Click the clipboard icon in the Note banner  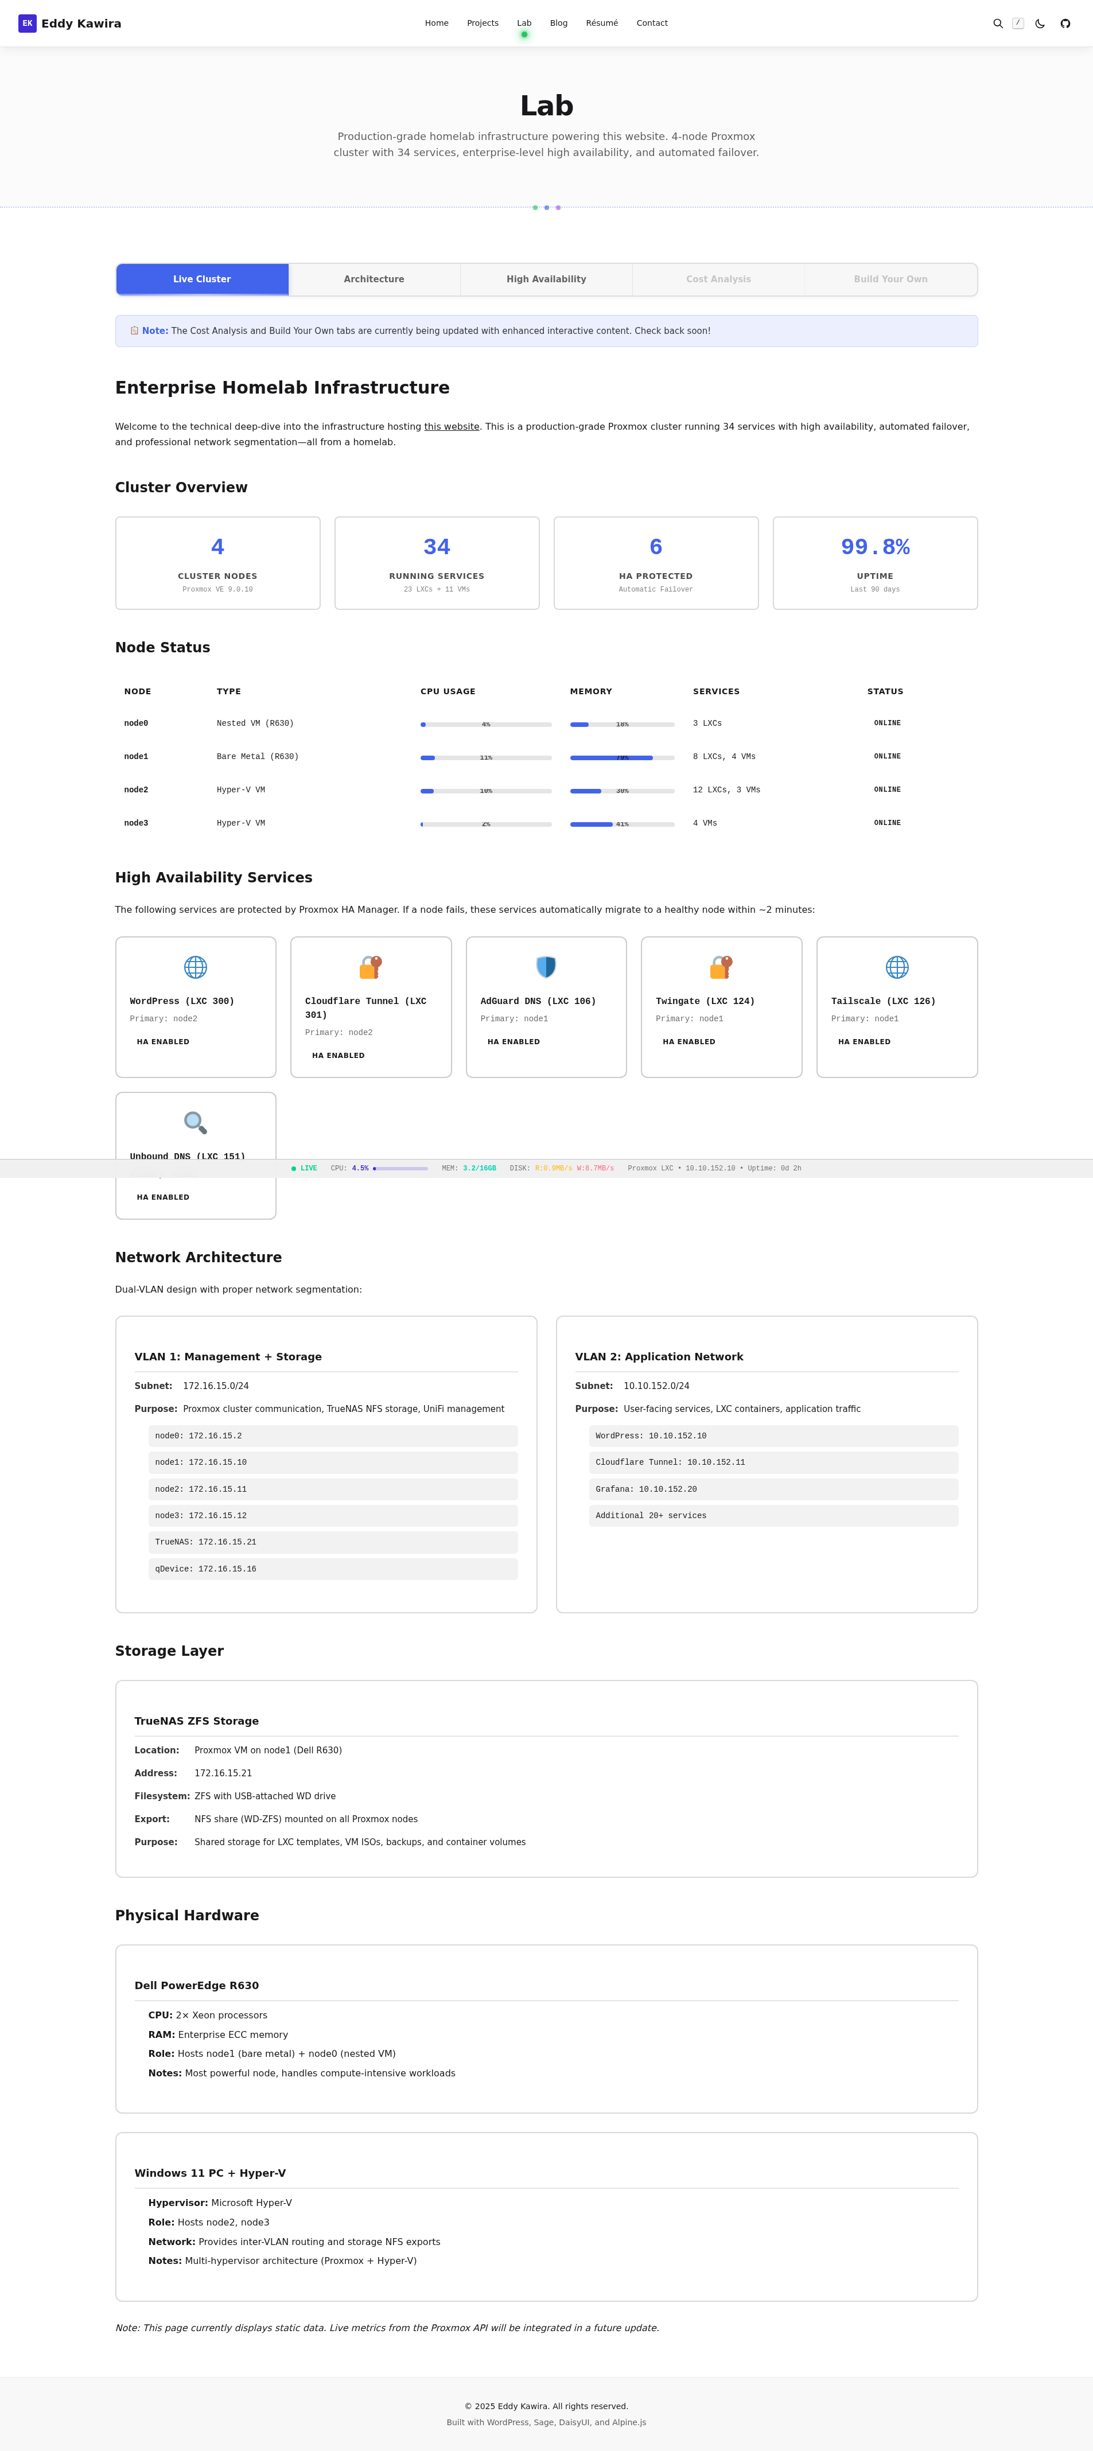tap(134, 330)
